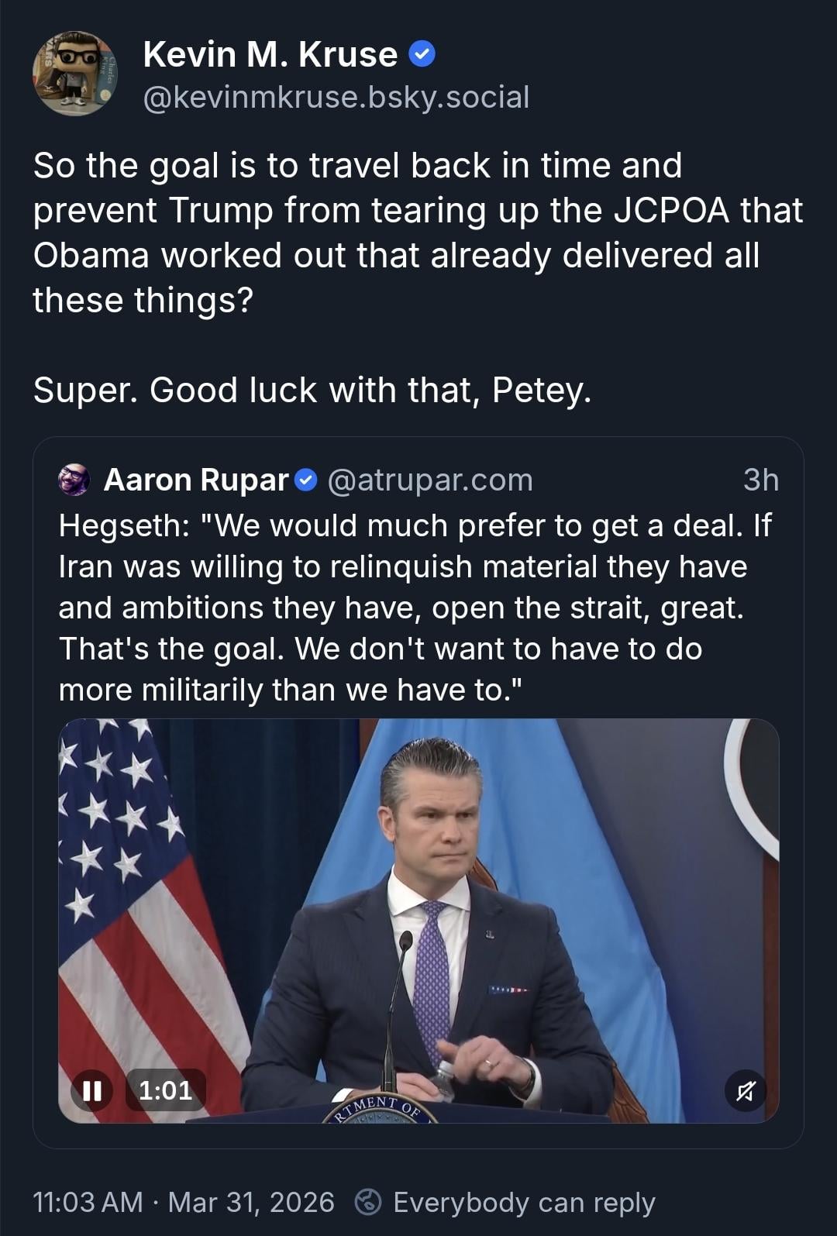This screenshot has width=837, height=1236.
Task: Click the line 'Super. Good luck with that, Petey.'
Action: point(312,390)
